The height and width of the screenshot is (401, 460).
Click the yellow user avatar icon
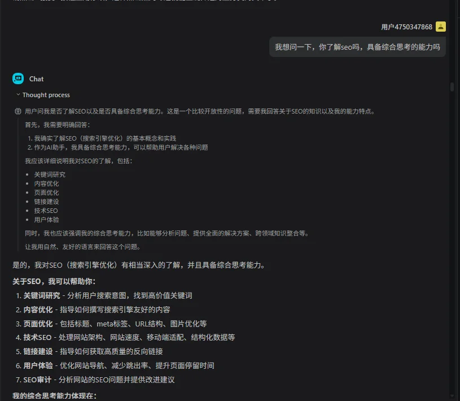click(x=440, y=27)
